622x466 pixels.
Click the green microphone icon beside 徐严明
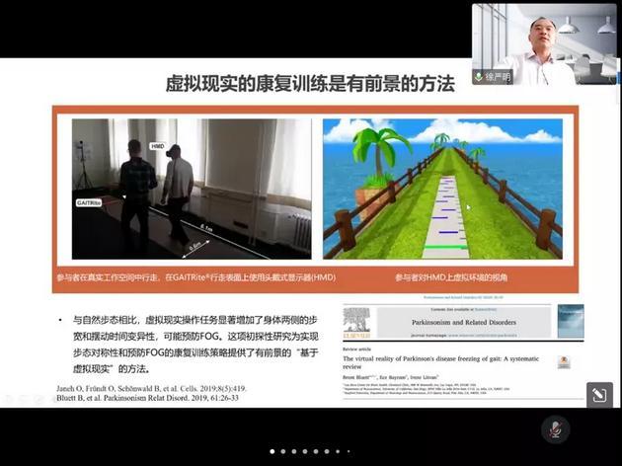[x=480, y=77]
